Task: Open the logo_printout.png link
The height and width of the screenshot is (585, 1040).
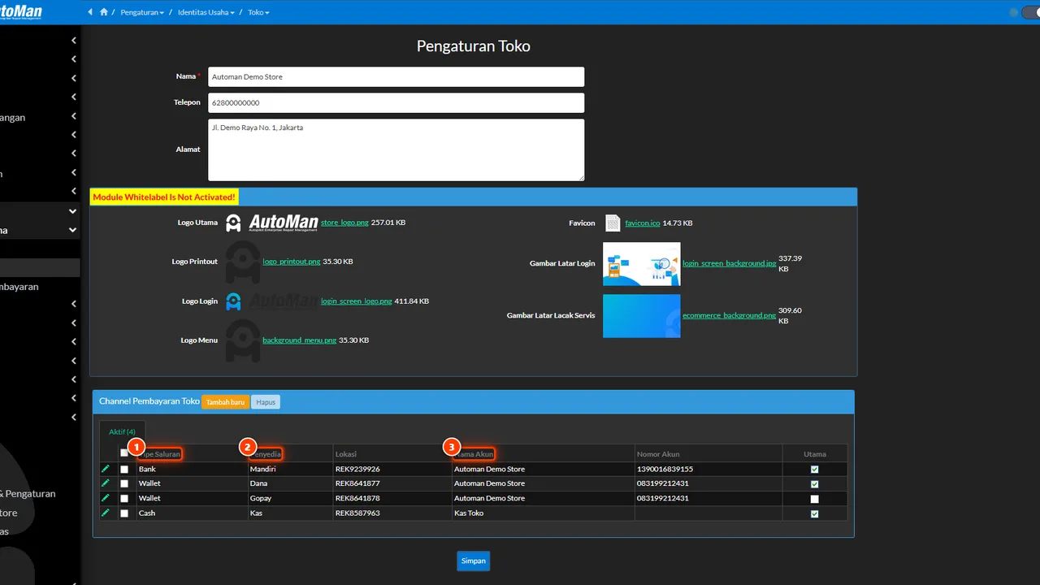Action: tap(291, 262)
